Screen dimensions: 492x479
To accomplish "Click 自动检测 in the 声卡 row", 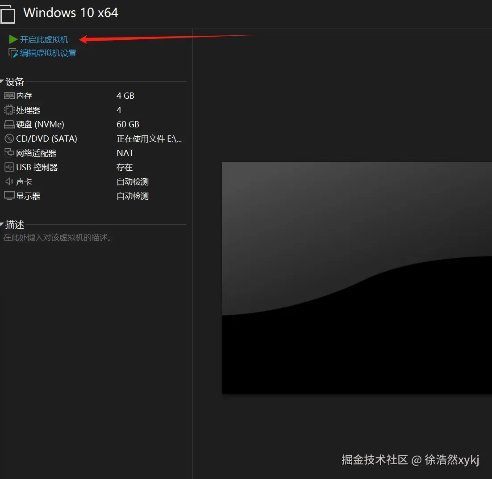I will pos(133,181).
